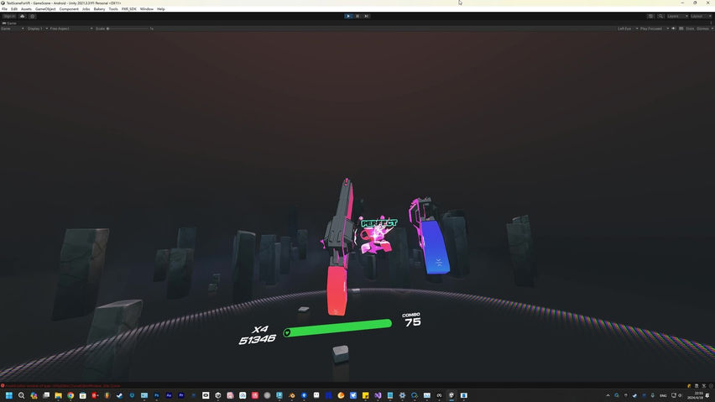Toggle Gizmos in Game view
Screen dimensions: 715x402
click(702, 29)
